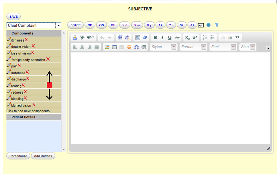This screenshot has width=277, height=174.
Task: Expand the Styles dropdown
Action: point(173,47)
